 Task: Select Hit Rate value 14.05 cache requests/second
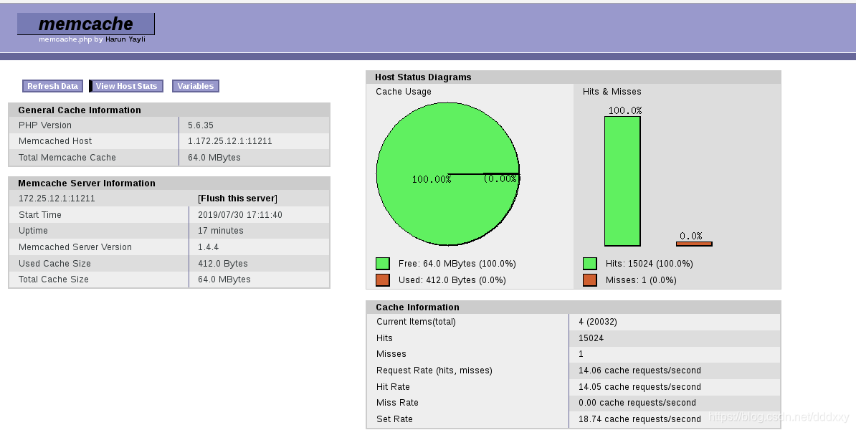coord(639,386)
